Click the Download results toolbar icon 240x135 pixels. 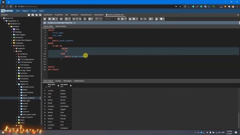156,19
